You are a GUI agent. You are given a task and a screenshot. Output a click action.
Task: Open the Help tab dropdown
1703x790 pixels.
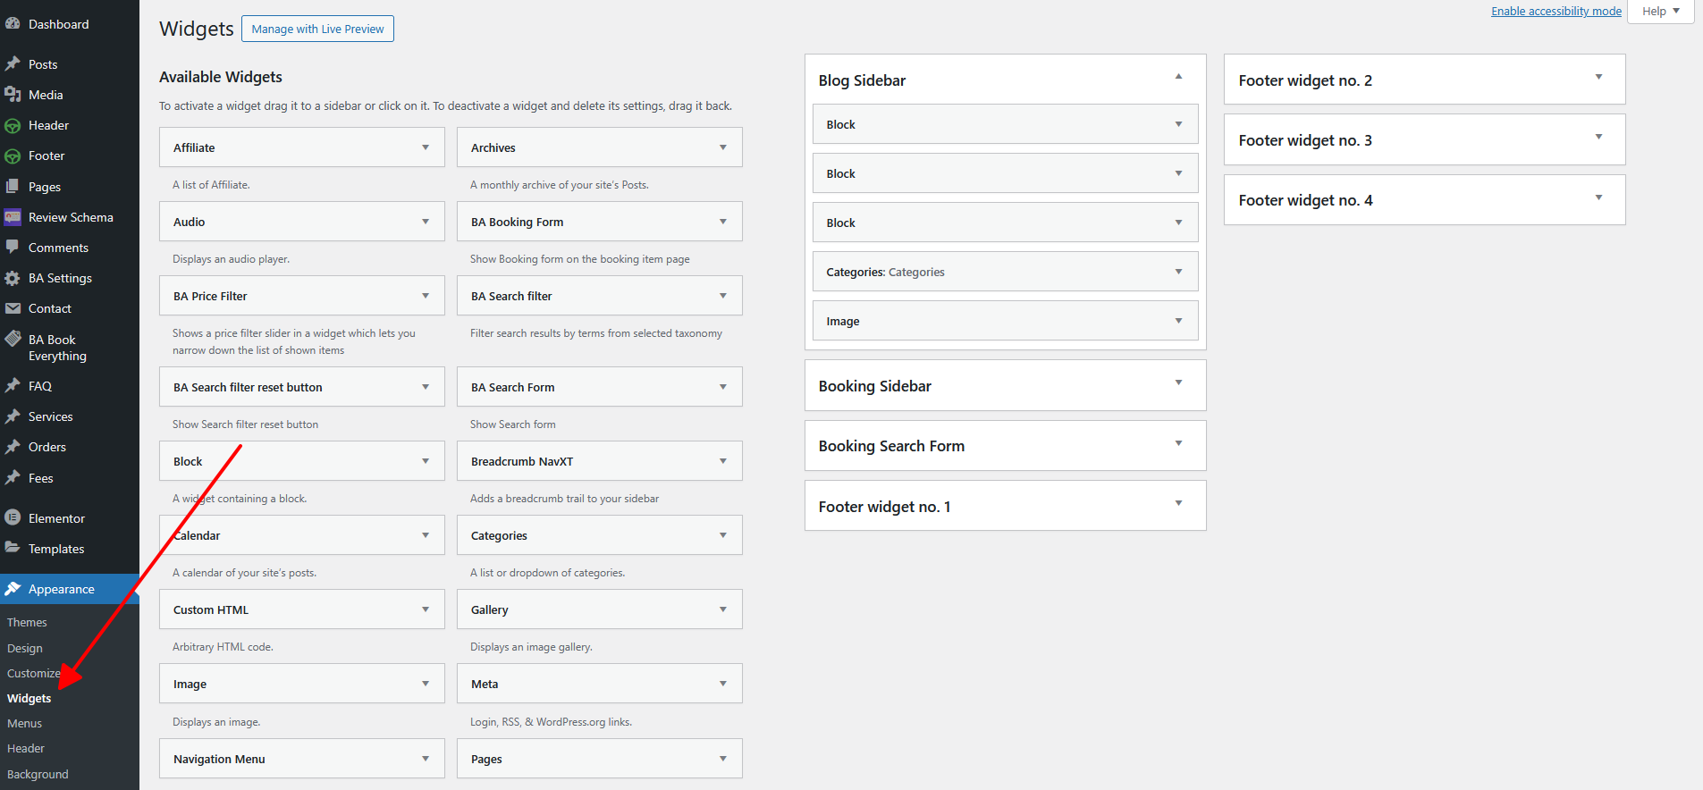[1660, 12]
